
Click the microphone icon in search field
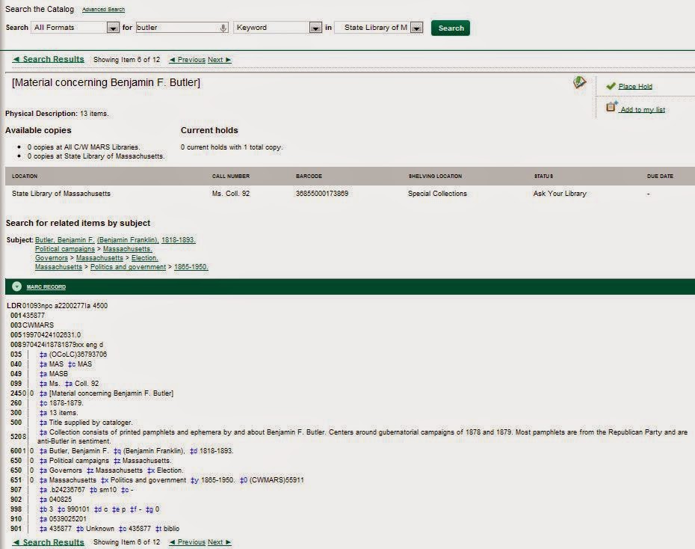[223, 28]
